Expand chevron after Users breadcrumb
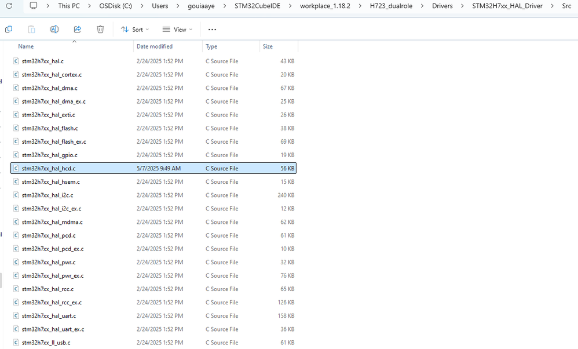The width and height of the screenshot is (578, 349). tap(178, 6)
